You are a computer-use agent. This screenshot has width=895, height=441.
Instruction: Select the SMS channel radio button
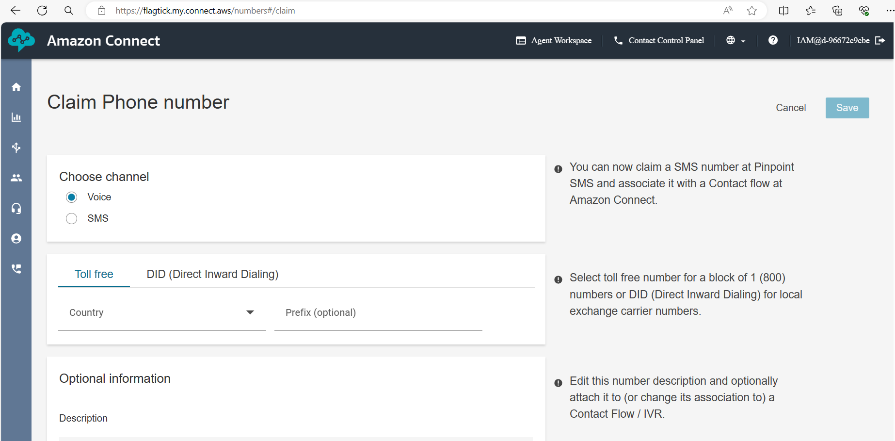click(72, 219)
